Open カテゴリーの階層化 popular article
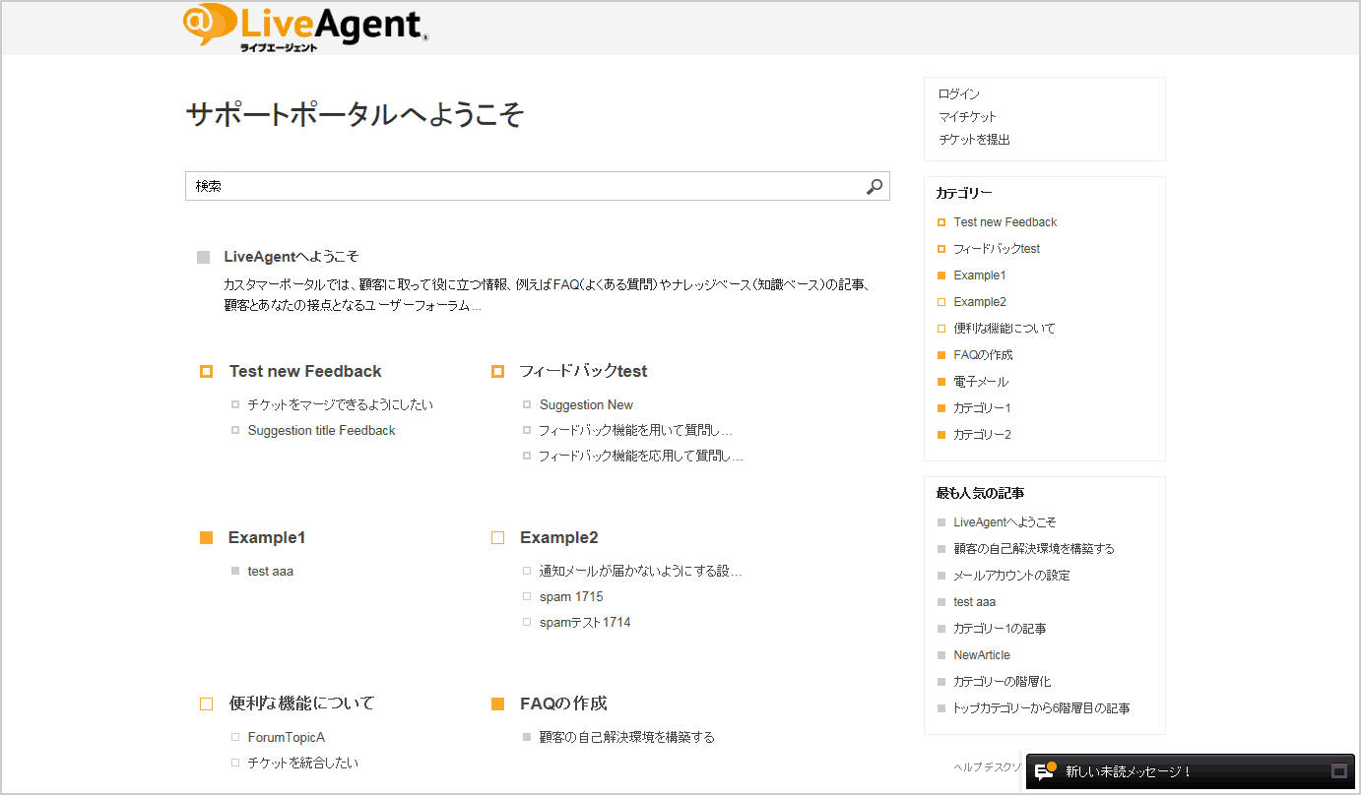This screenshot has width=1361, height=795. pos(1003,682)
